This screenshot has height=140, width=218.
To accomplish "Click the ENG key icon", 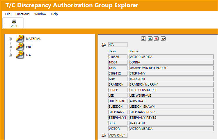I will point(20,47).
